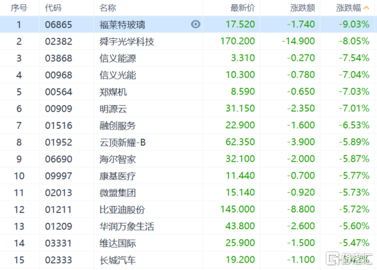This screenshot has width=377, height=270.
Task: Click stock code 00564
Action: [x=59, y=92]
